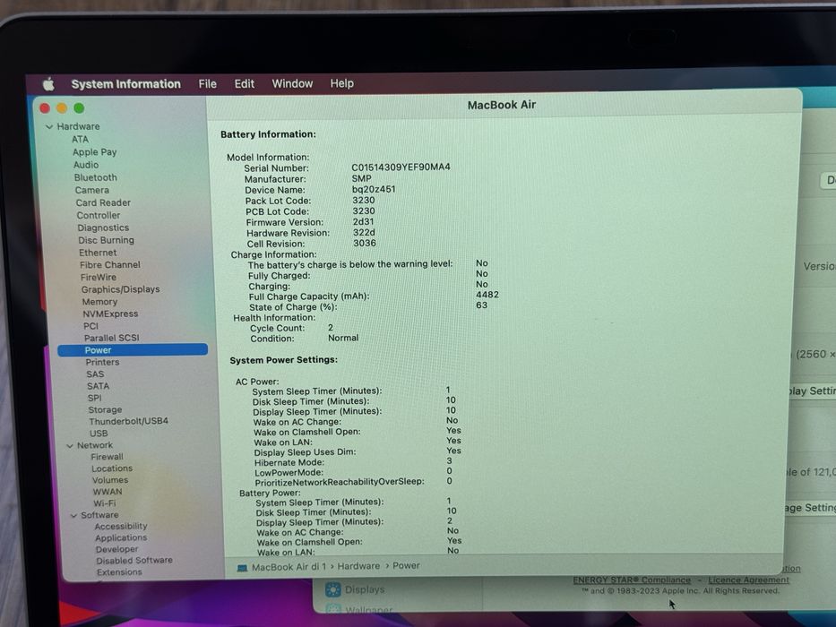Screen dimensions: 836x627
Task: Click Displays icon in back Settings window
Action: [x=333, y=589]
